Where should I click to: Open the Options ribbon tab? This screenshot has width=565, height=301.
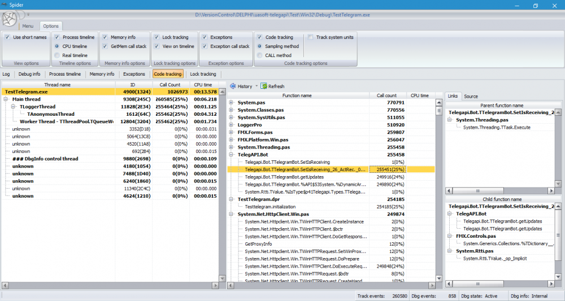coord(51,26)
